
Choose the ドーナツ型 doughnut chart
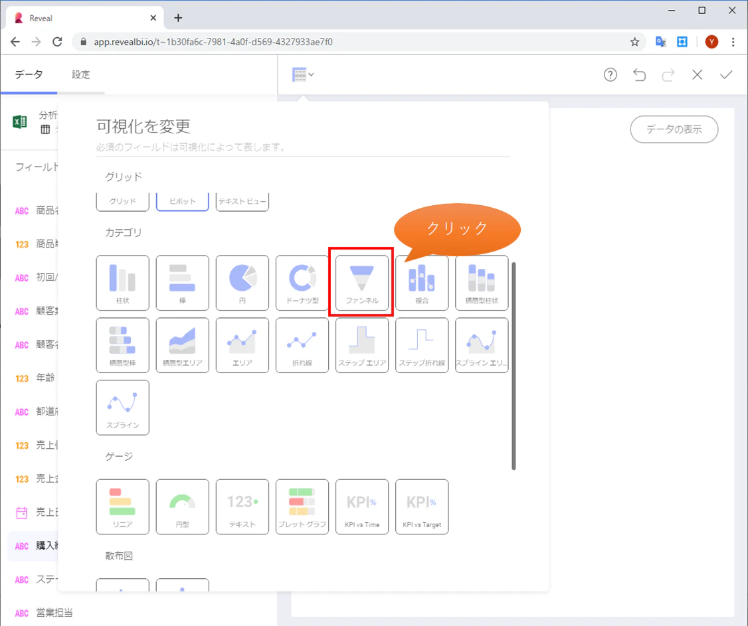coord(302,283)
